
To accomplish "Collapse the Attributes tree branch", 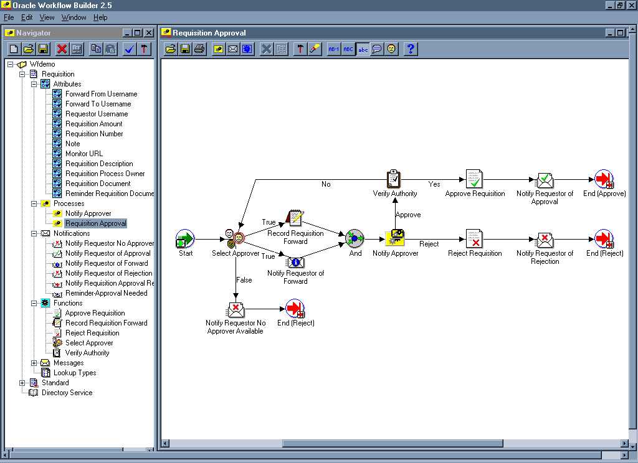I will click(35, 84).
